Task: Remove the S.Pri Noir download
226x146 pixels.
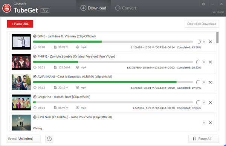Action: point(211,123)
